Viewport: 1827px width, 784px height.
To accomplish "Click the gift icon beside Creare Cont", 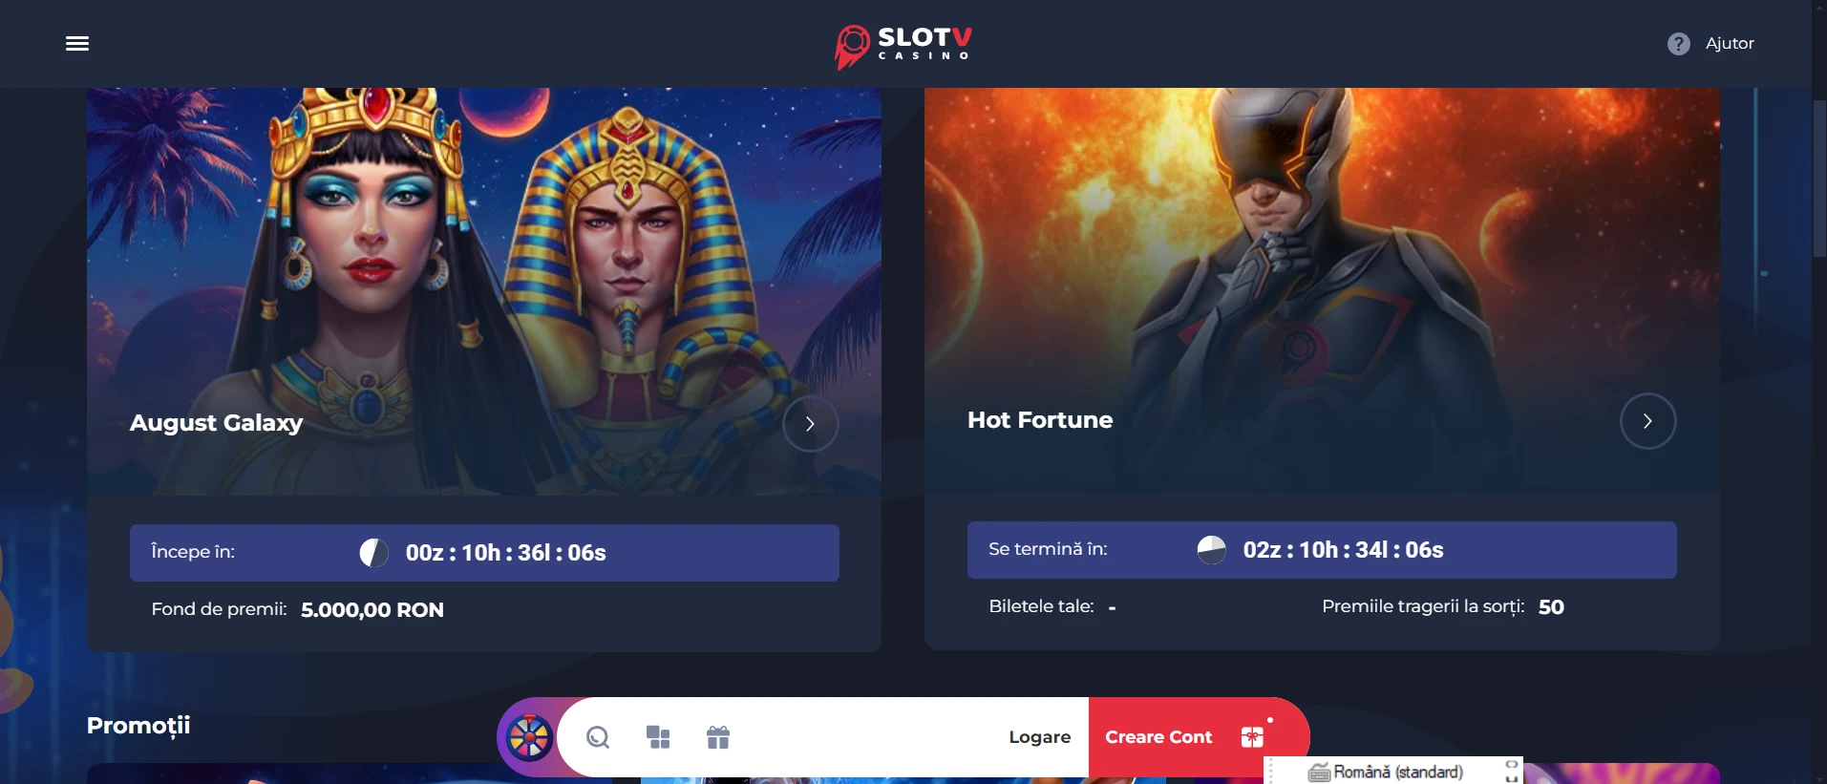I will (1252, 737).
